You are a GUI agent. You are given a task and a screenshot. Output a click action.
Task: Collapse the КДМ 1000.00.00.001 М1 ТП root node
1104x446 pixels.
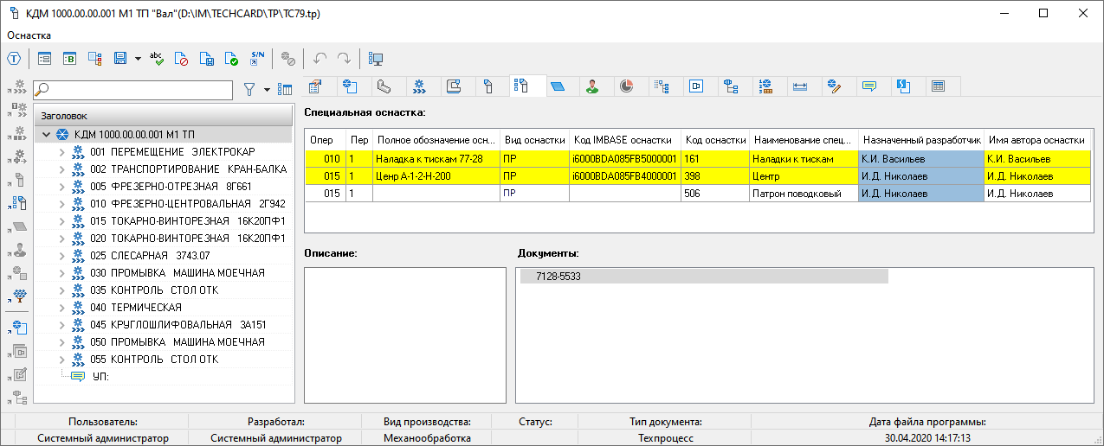tap(47, 135)
